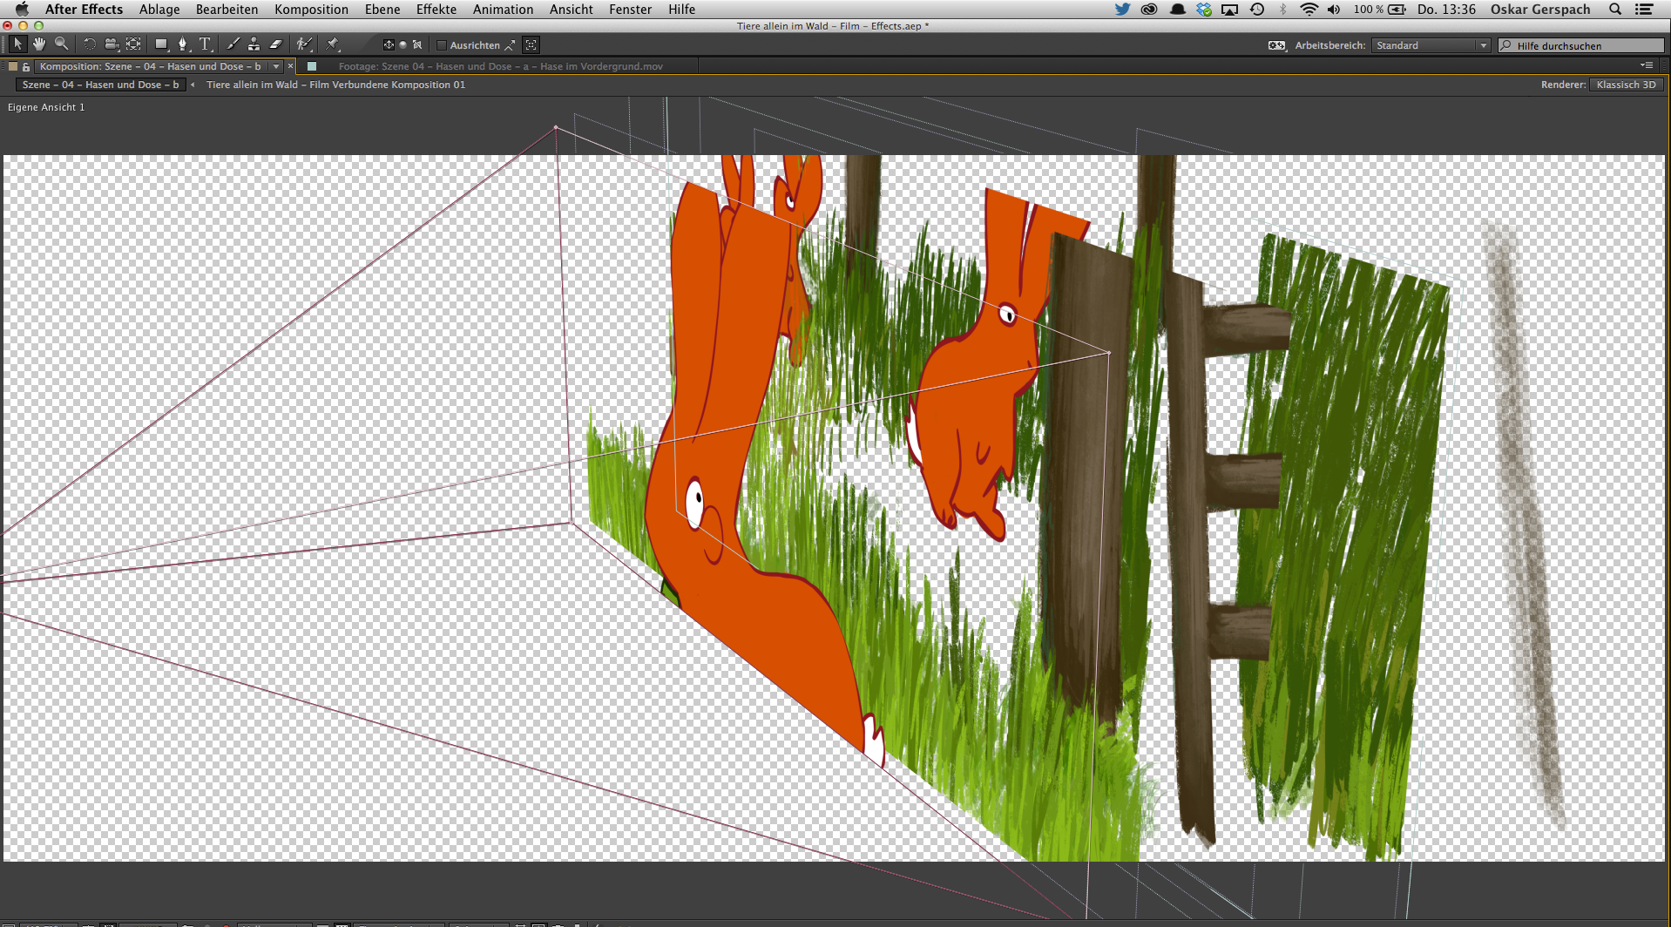Click the Dropbox menu bar icon
The image size is (1671, 927).
coord(1204,9)
